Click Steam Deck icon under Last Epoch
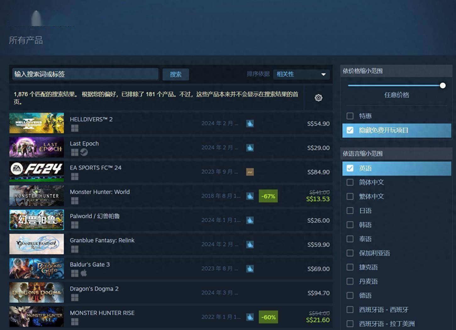456x330 pixels. (x=84, y=152)
